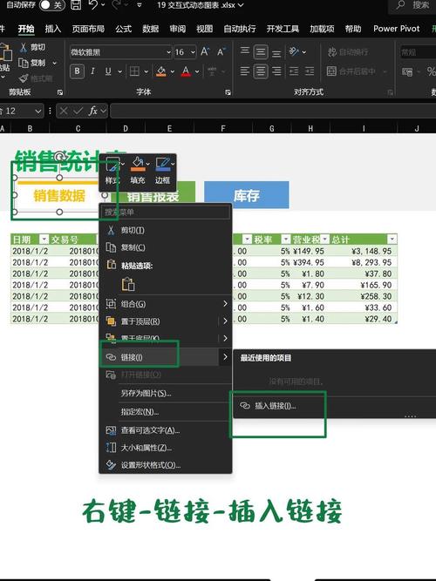Image resolution: width=436 pixels, height=581 pixels.
Task: Click the text orientation icon
Action: coord(294,51)
